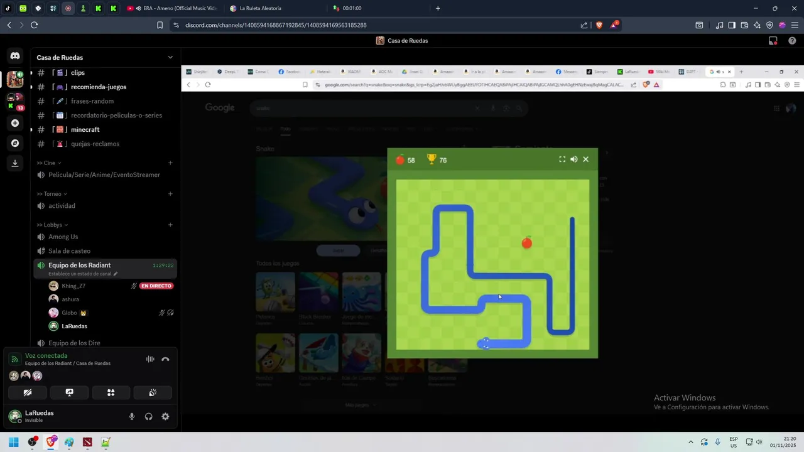Open the search tabs icon in toolbar
The width and height of the screenshot is (804, 452).
tap(699, 25)
